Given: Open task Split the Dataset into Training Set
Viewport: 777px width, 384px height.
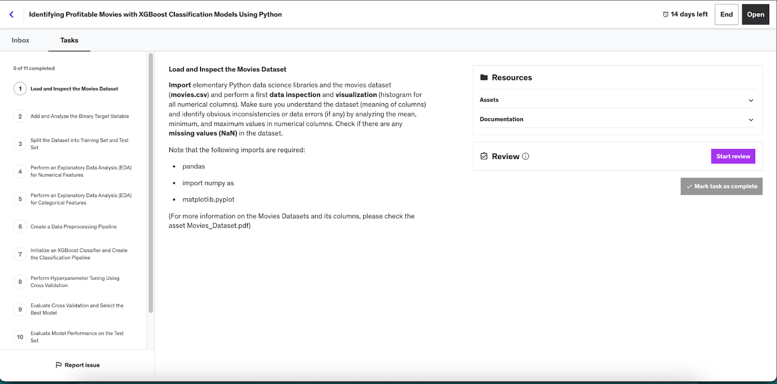Looking at the screenshot, I should tap(80, 144).
